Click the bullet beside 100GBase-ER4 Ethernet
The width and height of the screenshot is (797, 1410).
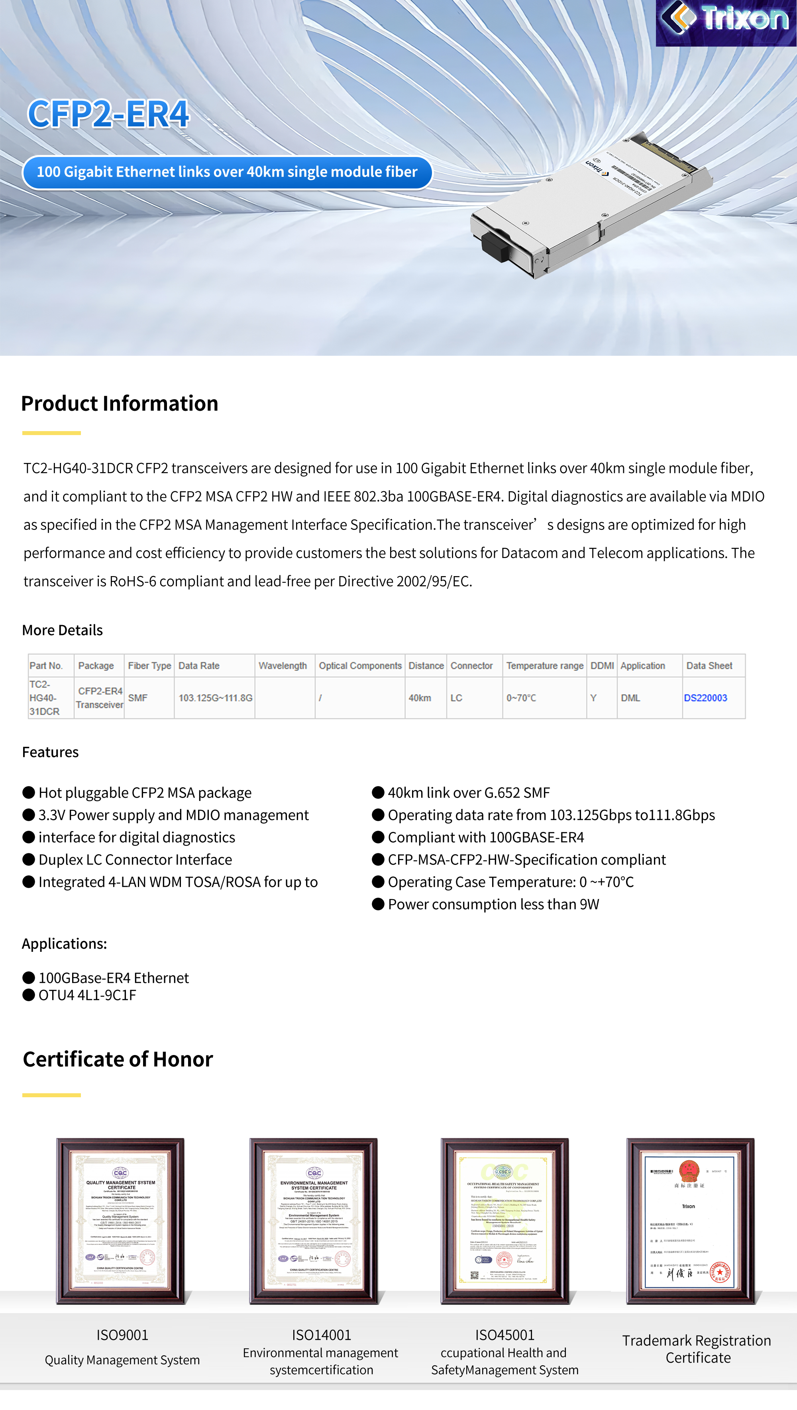click(28, 978)
